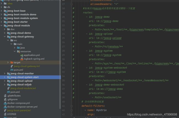Click the main folder icon
Viewport: 179px width, 118px height.
15,44
